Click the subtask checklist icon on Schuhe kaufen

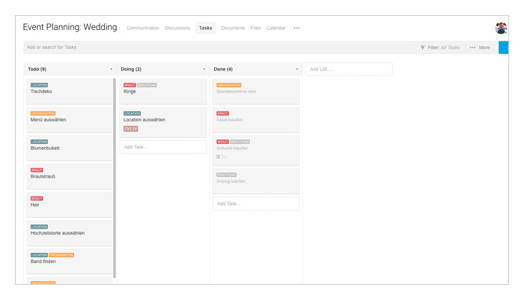coord(219,157)
